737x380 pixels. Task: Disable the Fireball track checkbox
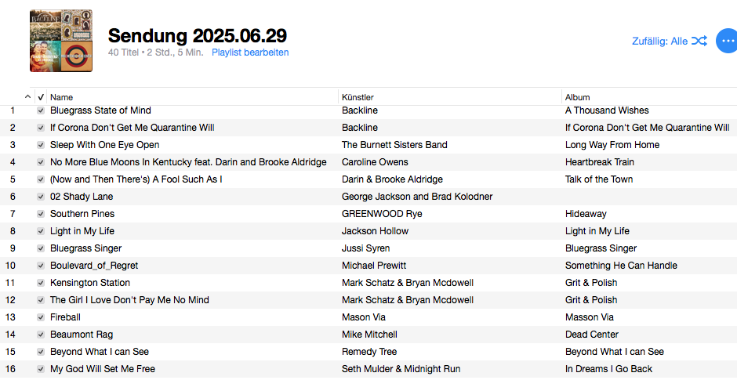(x=41, y=317)
